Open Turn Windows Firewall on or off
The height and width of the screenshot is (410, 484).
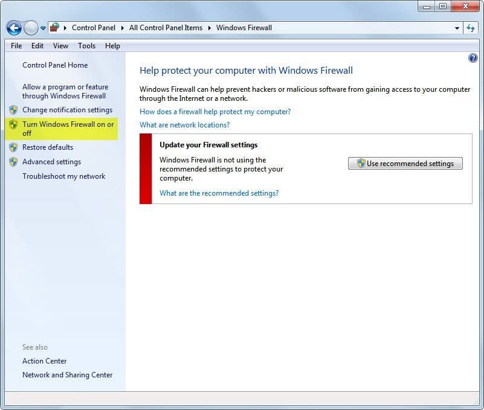click(x=68, y=129)
